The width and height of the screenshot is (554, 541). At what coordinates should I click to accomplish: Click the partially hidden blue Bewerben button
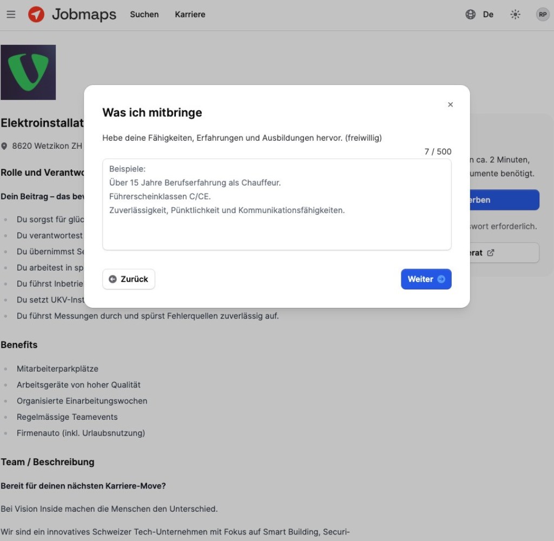pos(504,200)
